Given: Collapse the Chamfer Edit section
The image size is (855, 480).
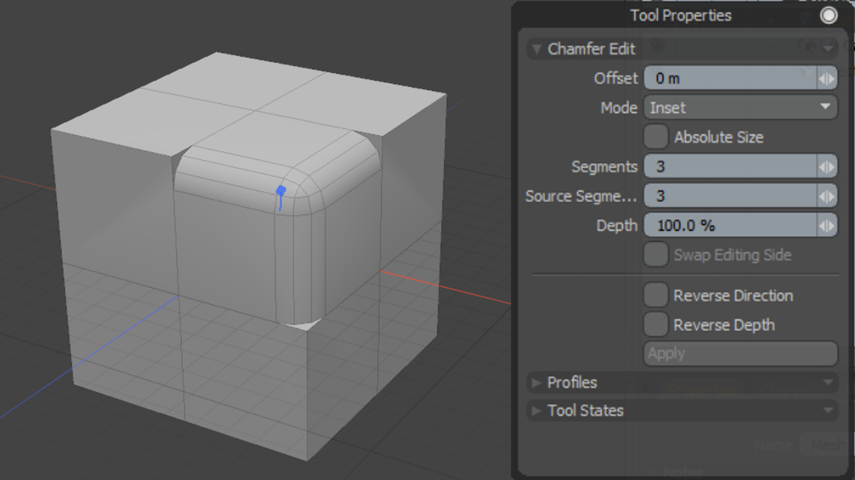Looking at the screenshot, I should click(x=537, y=49).
